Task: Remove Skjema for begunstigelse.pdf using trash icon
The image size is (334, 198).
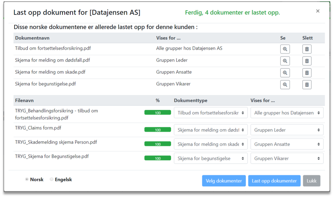Action: click(307, 85)
